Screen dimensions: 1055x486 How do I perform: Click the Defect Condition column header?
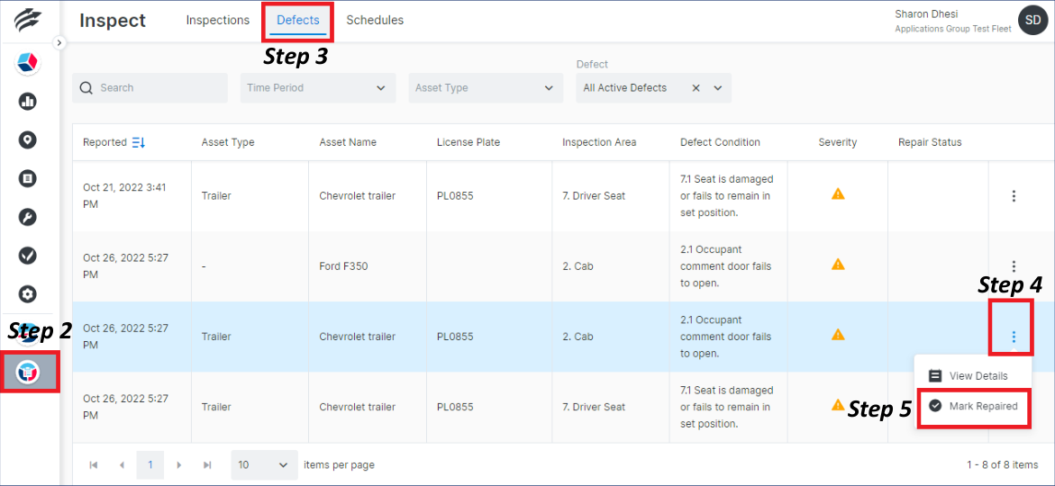(x=720, y=142)
